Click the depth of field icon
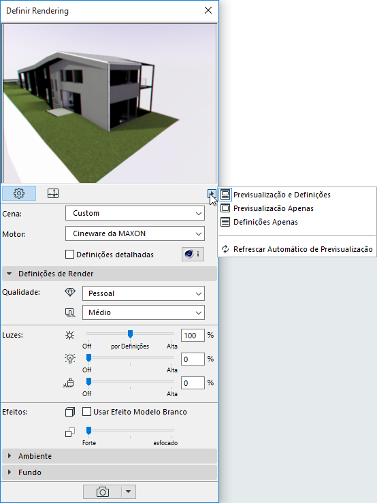The height and width of the screenshot is (503, 377). tap(70, 432)
